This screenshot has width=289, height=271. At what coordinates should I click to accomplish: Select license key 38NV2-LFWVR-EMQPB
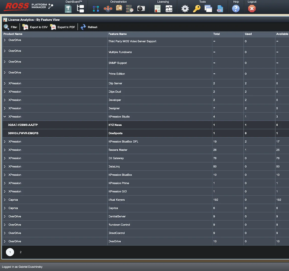pos(23,133)
